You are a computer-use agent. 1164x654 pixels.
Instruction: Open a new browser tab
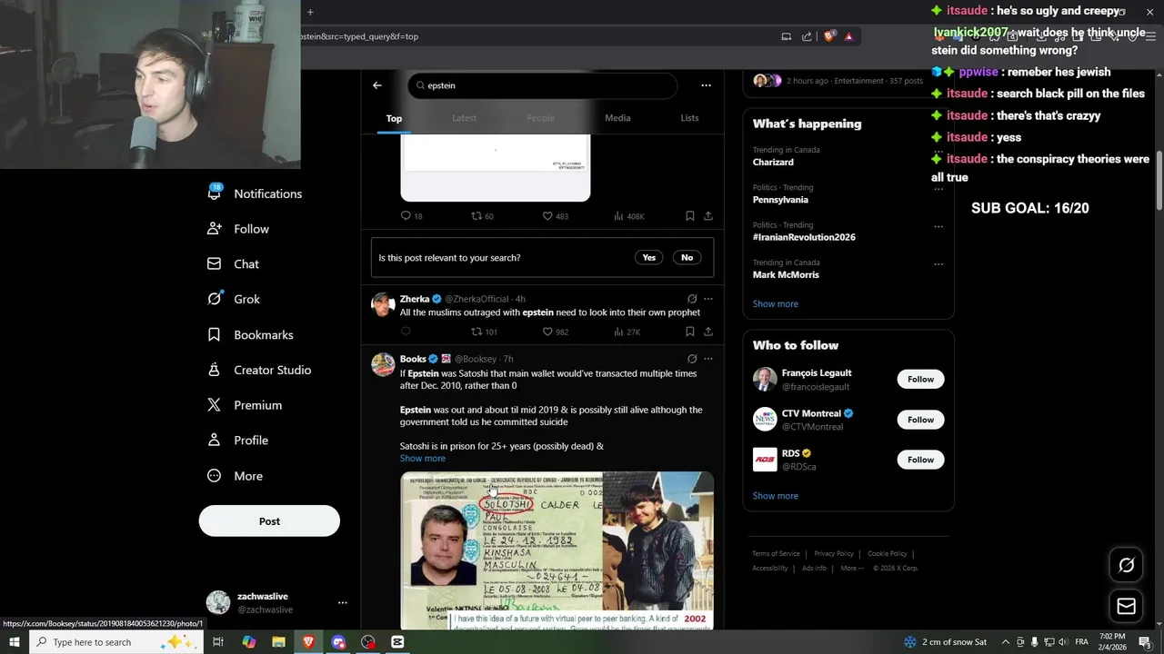click(x=309, y=12)
